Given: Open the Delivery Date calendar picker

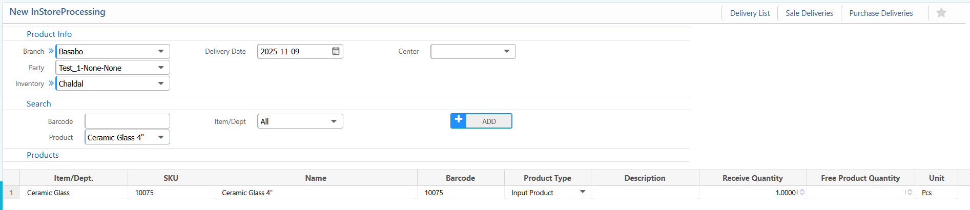Looking at the screenshot, I should point(336,51).
